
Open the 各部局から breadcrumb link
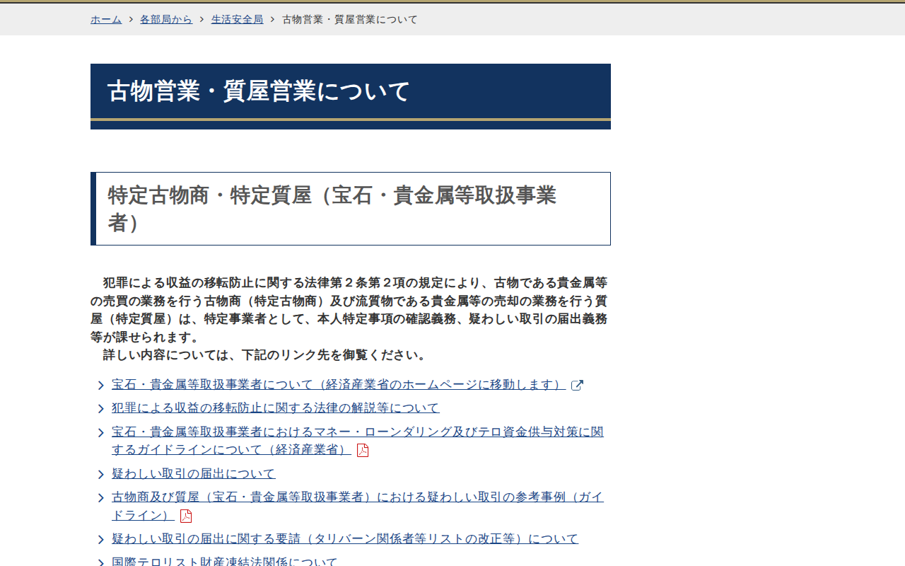(x=166, y=19)
